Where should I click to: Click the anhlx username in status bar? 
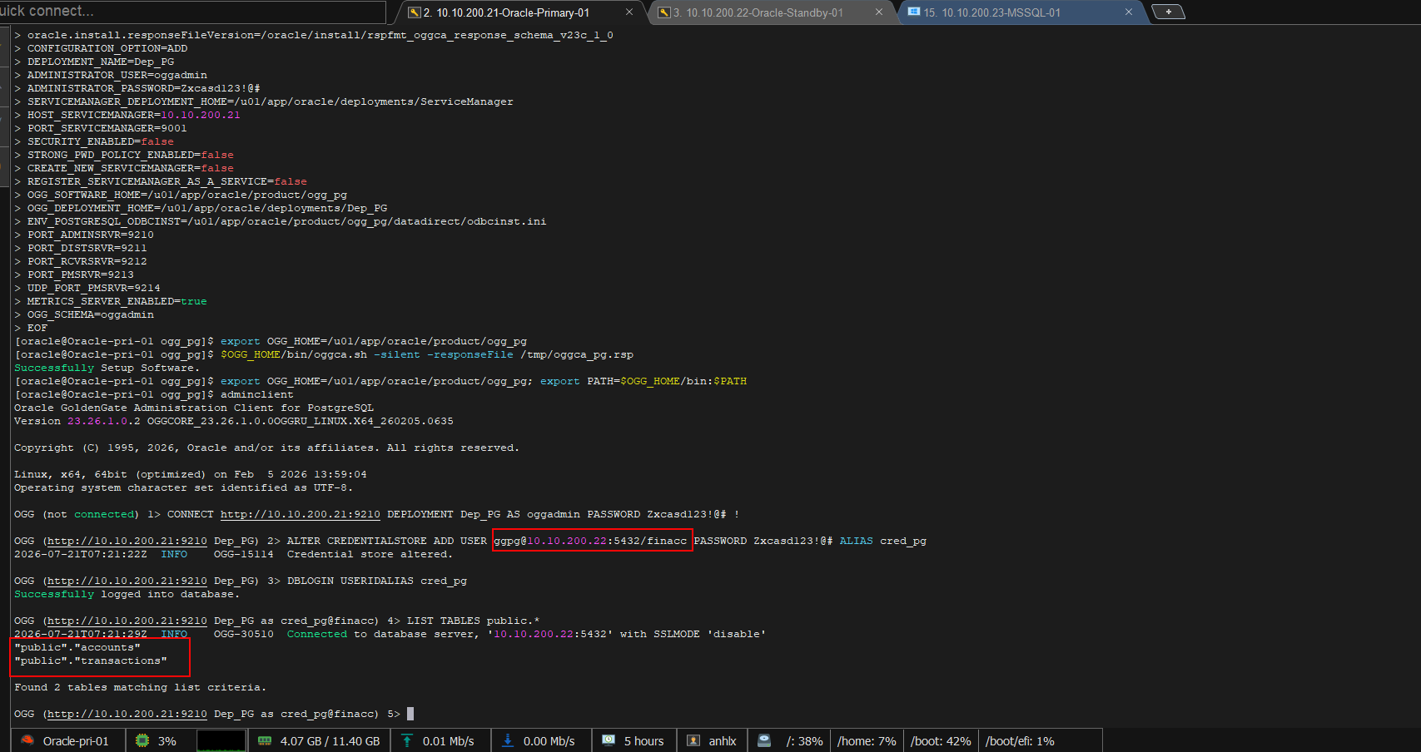723,741
